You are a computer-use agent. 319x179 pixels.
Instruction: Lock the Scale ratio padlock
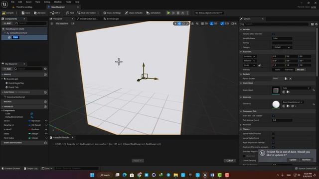(260, 65)
